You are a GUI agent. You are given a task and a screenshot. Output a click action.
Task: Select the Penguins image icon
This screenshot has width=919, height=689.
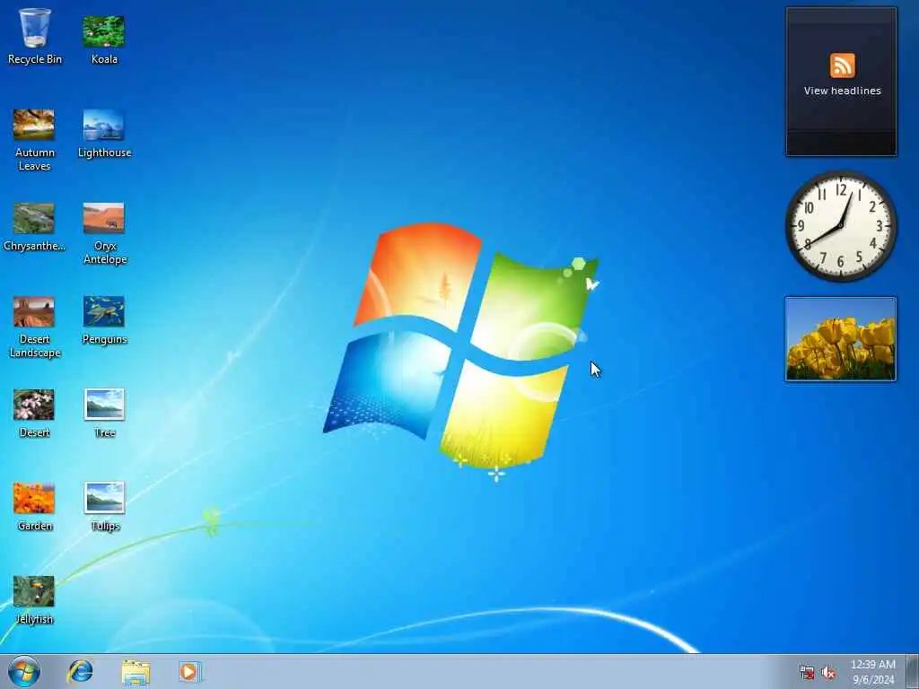tap(104, 319)
